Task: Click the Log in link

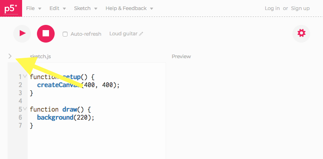Action: coord(272,8)
